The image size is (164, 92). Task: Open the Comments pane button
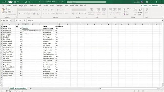pos(154,6)
